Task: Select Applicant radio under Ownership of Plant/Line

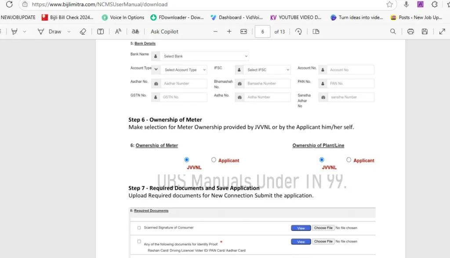Action: click(349, 160)
